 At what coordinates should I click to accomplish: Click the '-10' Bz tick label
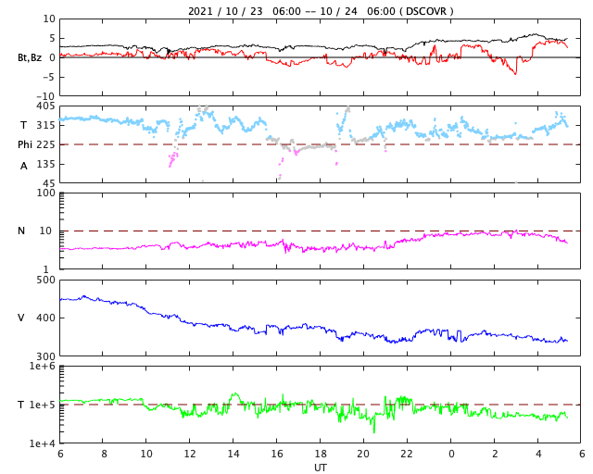point(47,97)
